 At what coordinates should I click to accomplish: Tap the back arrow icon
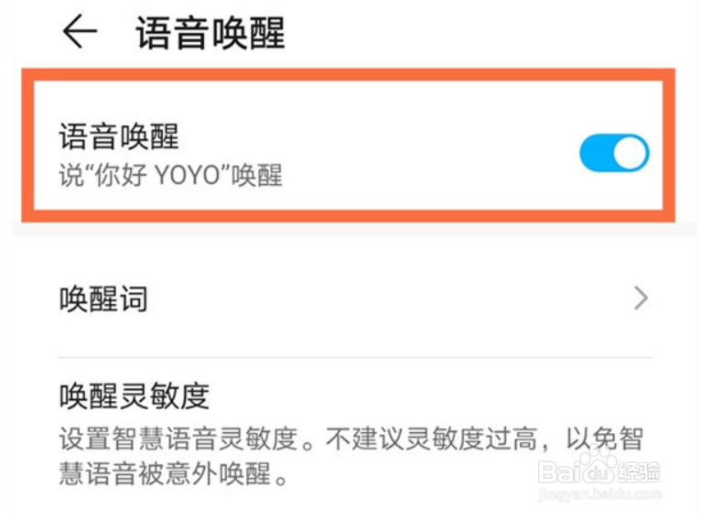pyautogui.click(x=80, y=32)
